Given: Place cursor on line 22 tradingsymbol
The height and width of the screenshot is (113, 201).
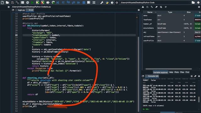Looking at the screenshot, I should point(41,35).
